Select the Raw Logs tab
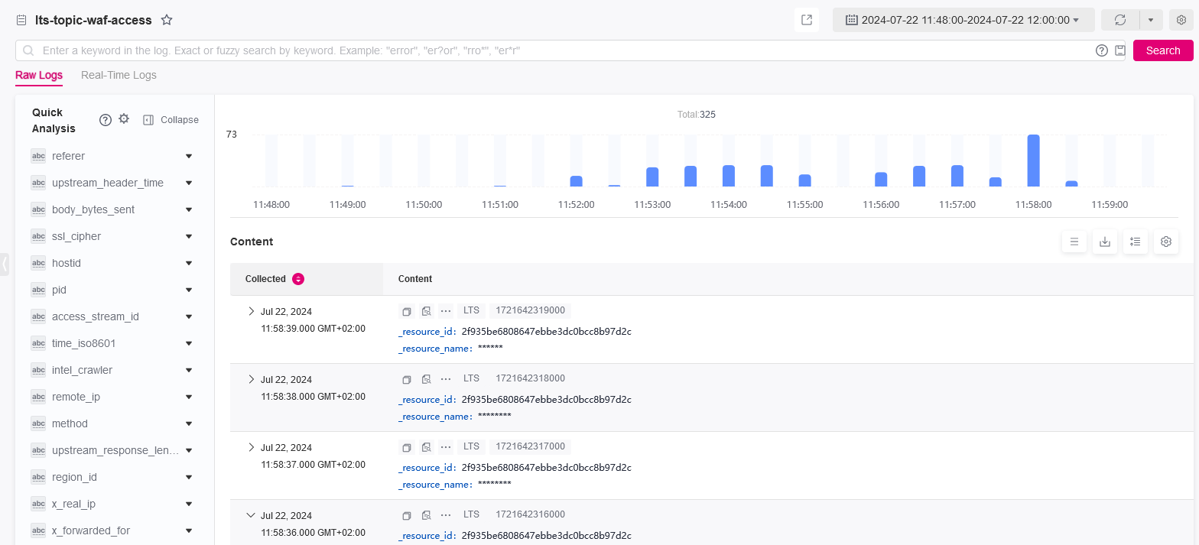This screenshot has height=545, width=1199. [x=39, y=75]
